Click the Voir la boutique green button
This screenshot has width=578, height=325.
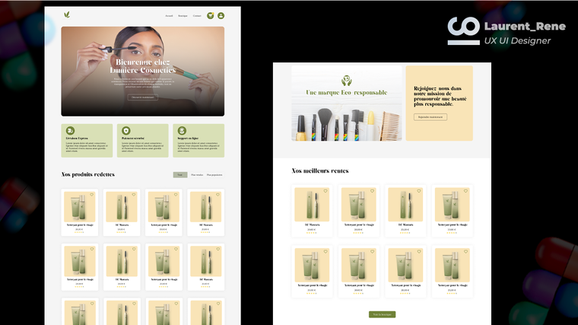point(382,314)
